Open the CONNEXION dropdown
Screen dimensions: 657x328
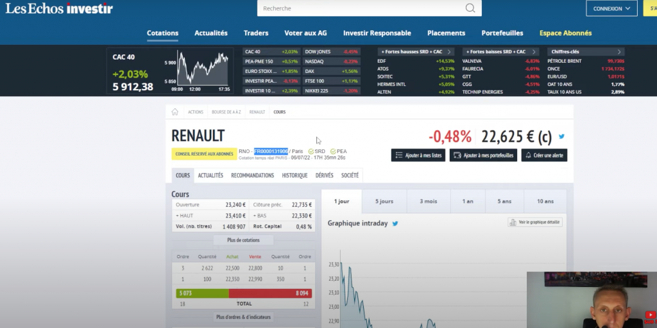(611, 8)
